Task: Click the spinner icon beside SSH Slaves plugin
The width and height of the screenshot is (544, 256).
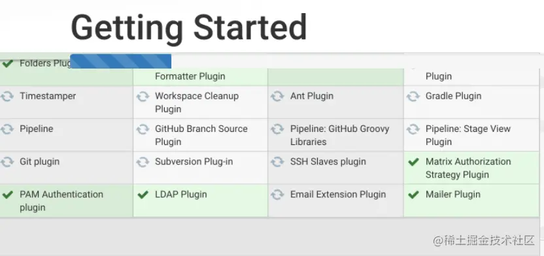Action: coord(277,162)
